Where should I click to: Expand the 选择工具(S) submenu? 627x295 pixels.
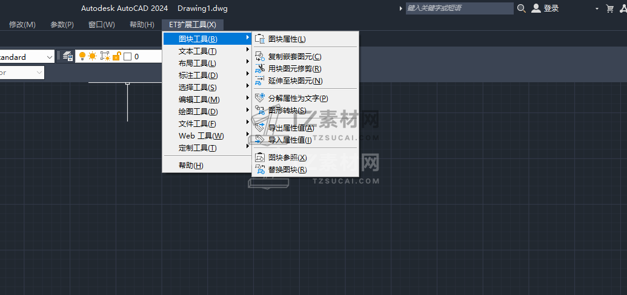point(207,88)
